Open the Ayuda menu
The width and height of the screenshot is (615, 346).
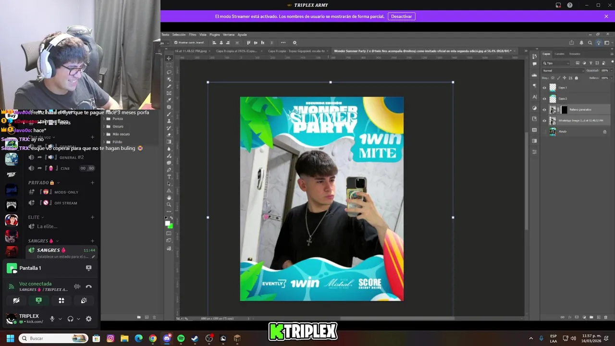pos(242,35)
